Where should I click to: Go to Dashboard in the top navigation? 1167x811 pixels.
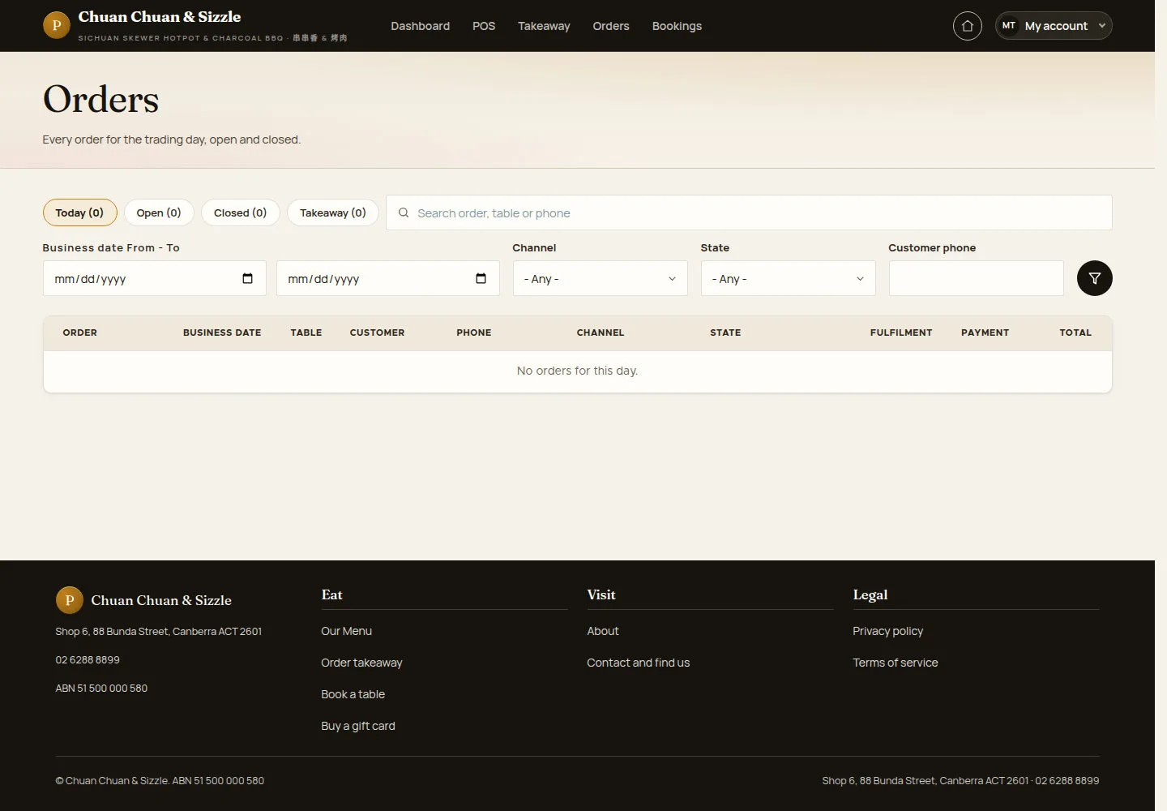click(x=420, y=26)
